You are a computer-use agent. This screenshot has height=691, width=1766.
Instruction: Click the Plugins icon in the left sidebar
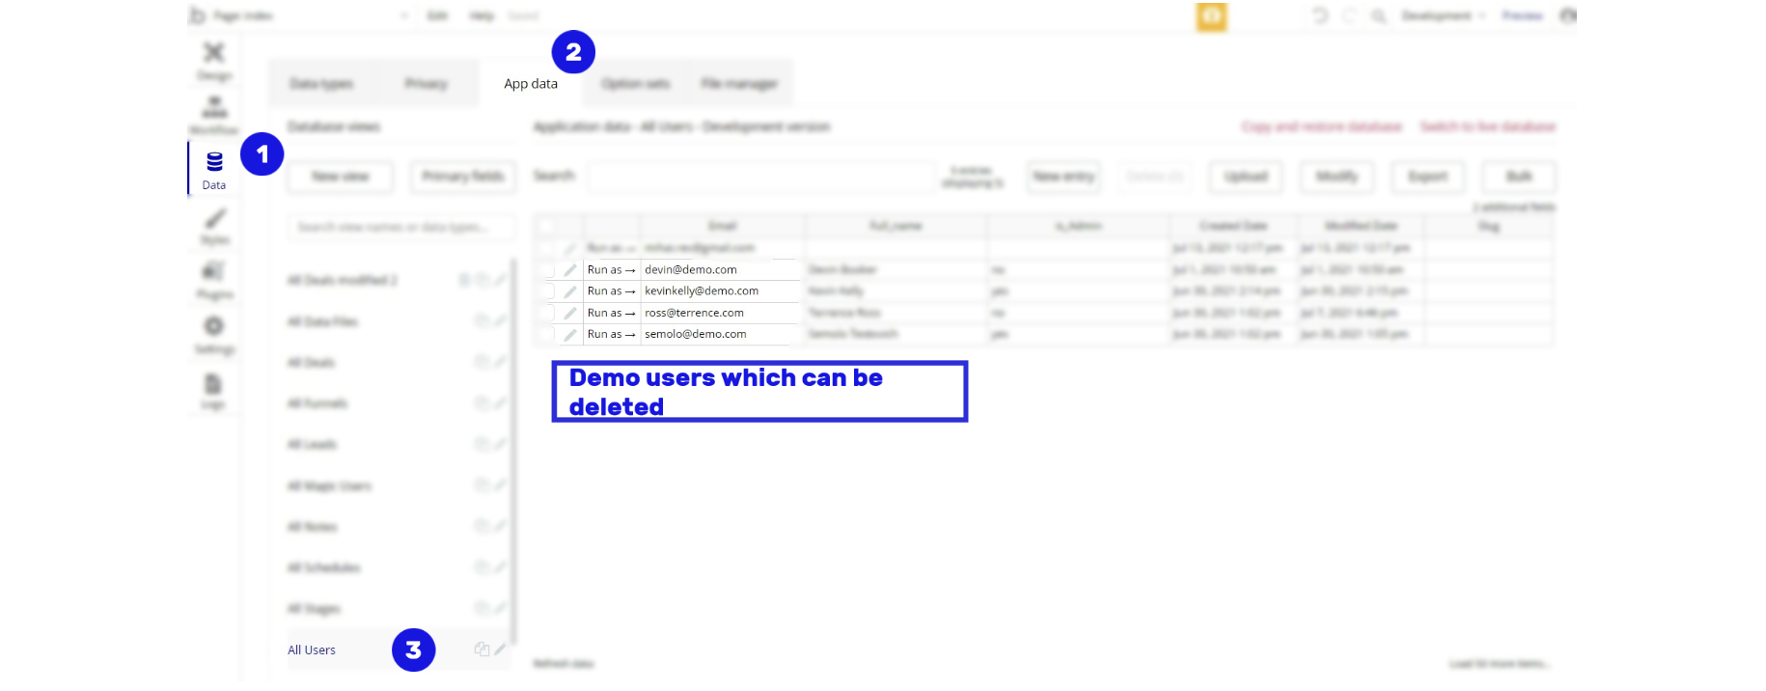click(x=214, y=279)
